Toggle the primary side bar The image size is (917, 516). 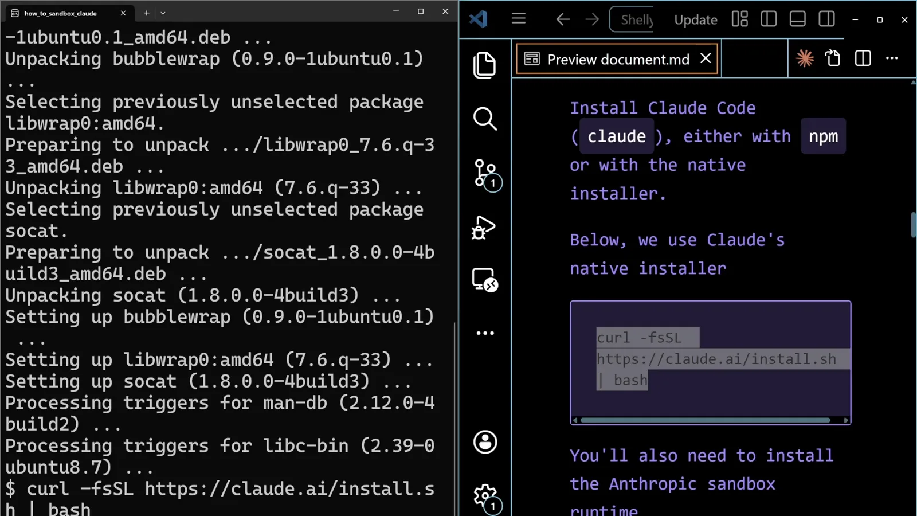[x=769, y=19]
